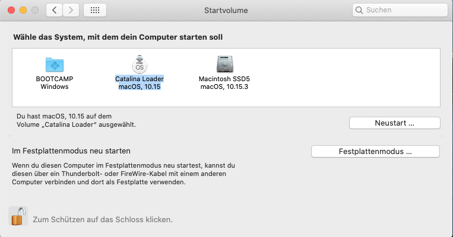Viewport: 453px width, 237px height.
Task: Click "Zum Schützen auf das Schloss klicken" text
Action: point(103,220)
